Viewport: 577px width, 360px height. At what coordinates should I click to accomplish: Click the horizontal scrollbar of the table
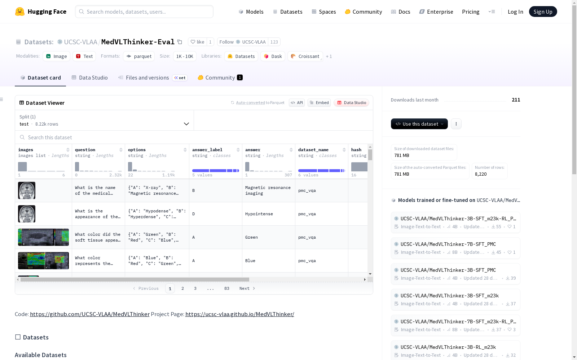[135, 279]
